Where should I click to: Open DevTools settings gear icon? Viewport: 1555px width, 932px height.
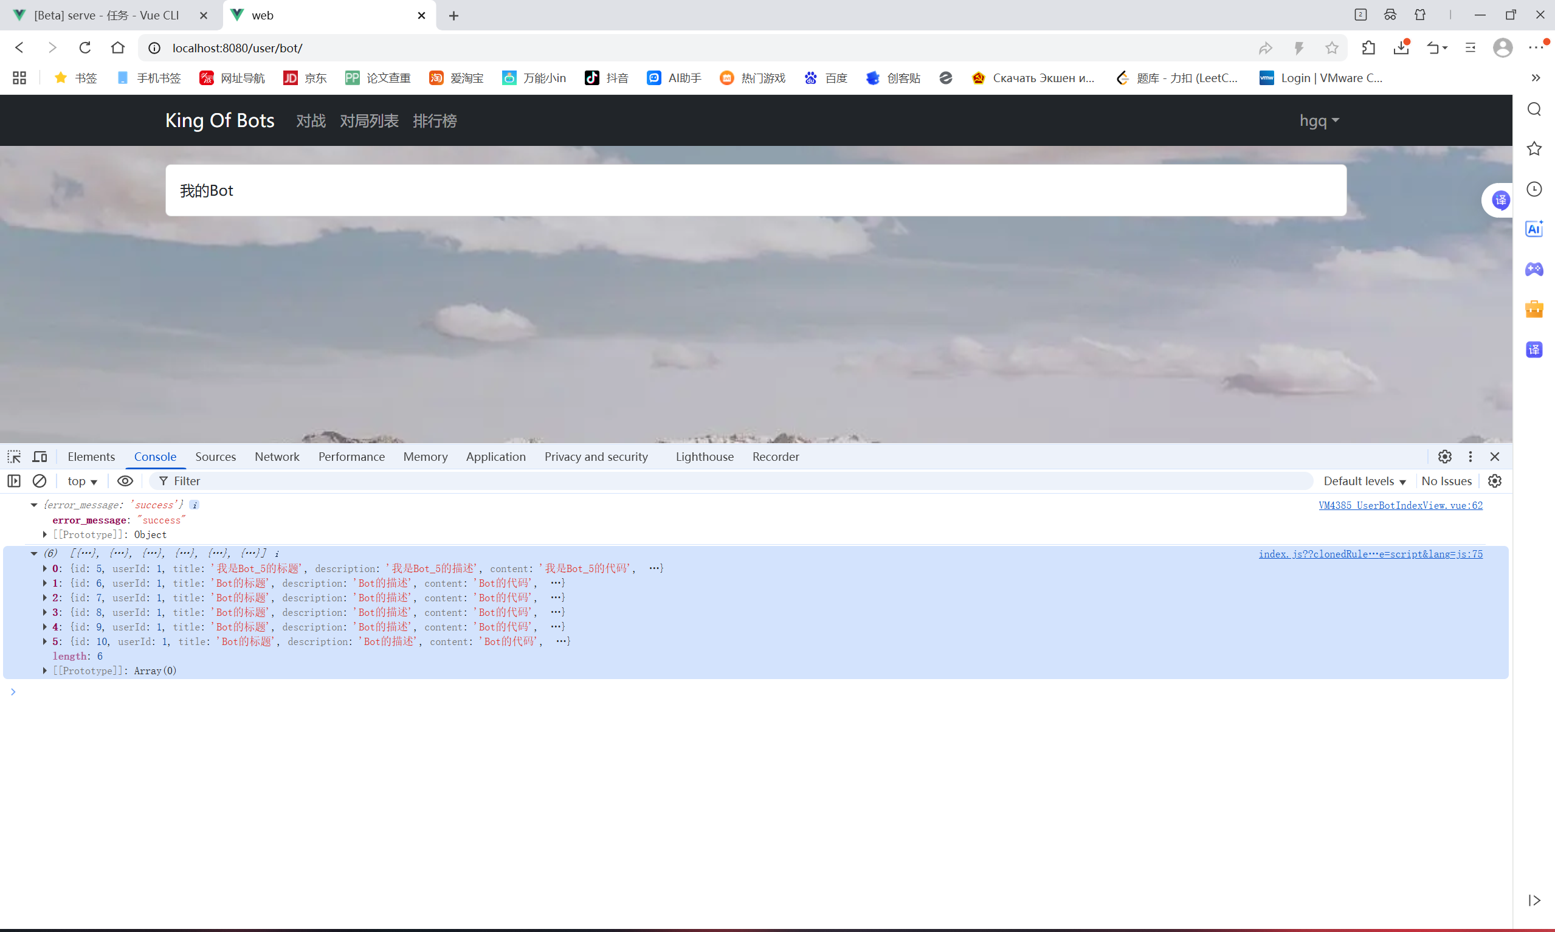click(x=1444, y=457)
